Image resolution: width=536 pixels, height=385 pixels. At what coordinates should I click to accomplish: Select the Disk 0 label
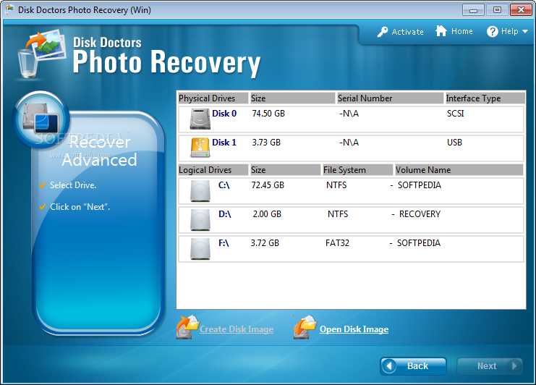pos(224,114)
